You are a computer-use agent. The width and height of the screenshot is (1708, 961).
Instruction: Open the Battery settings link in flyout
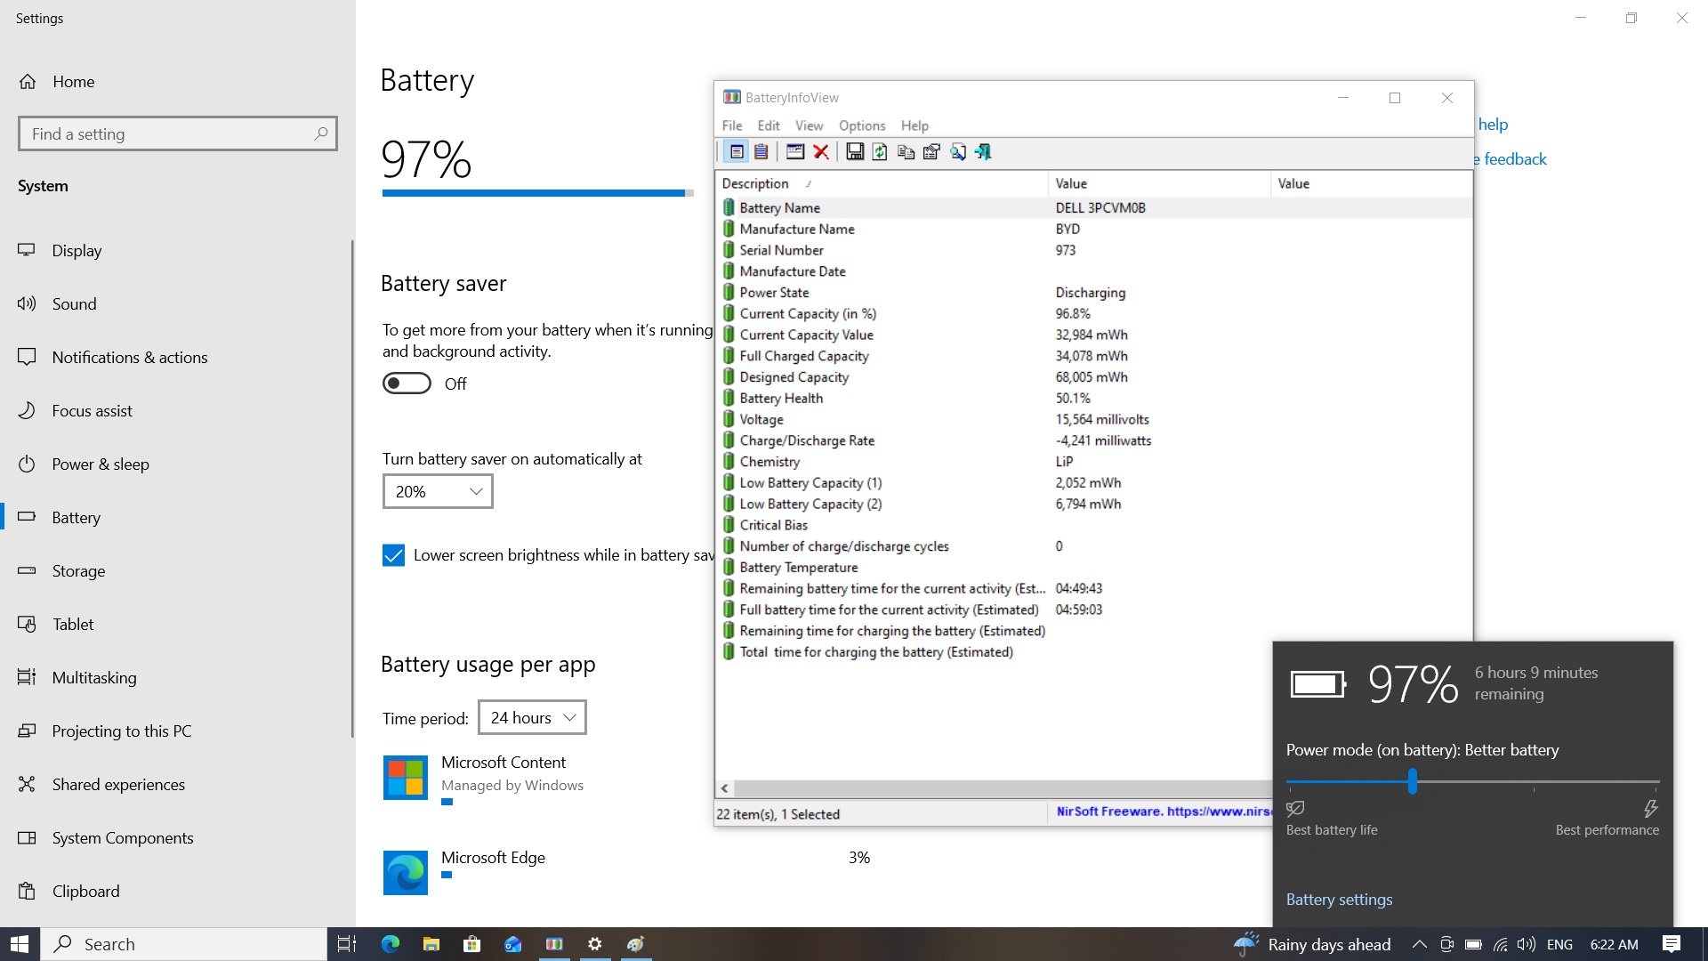coord(1339,900)
